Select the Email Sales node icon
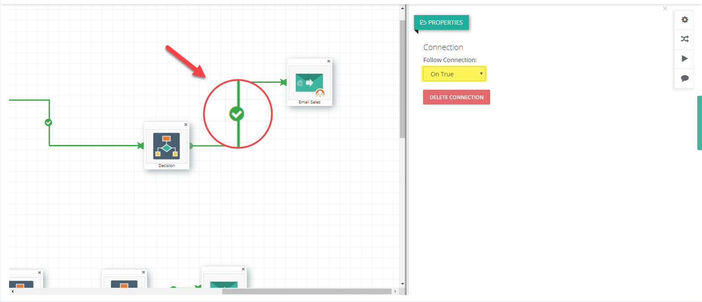This screenshot has height=302, width=702. [x=310, y=83]
